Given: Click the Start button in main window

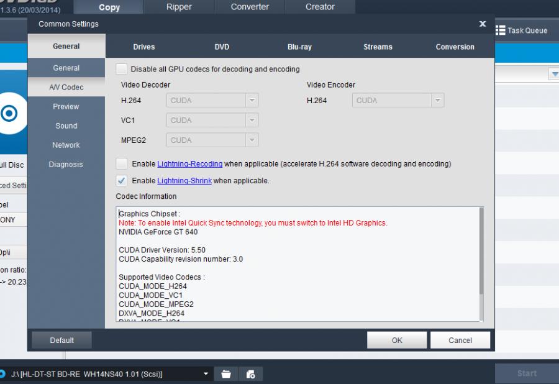Looking at the screenshot, I should (527, 373).
